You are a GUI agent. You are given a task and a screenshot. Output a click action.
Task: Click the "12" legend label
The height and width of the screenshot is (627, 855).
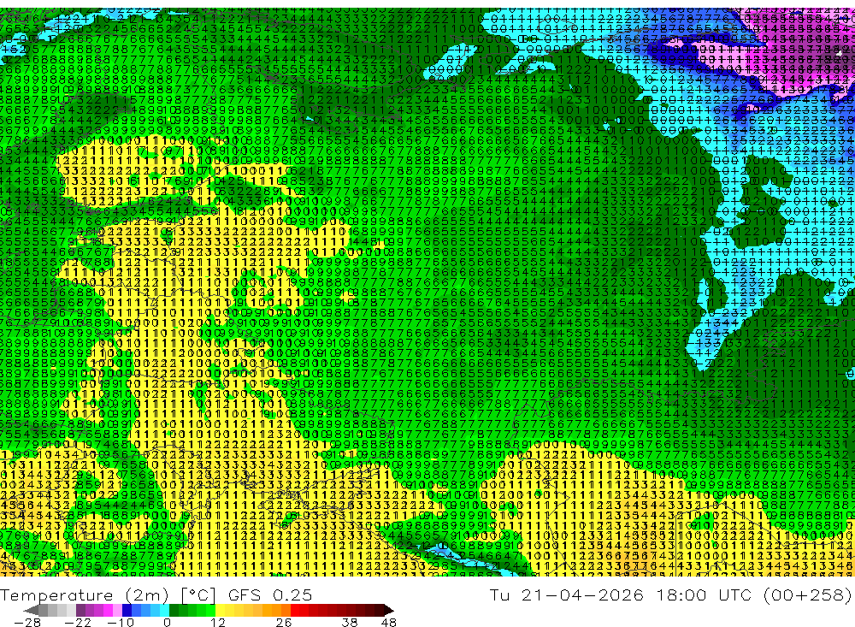[x=217, y=623]
